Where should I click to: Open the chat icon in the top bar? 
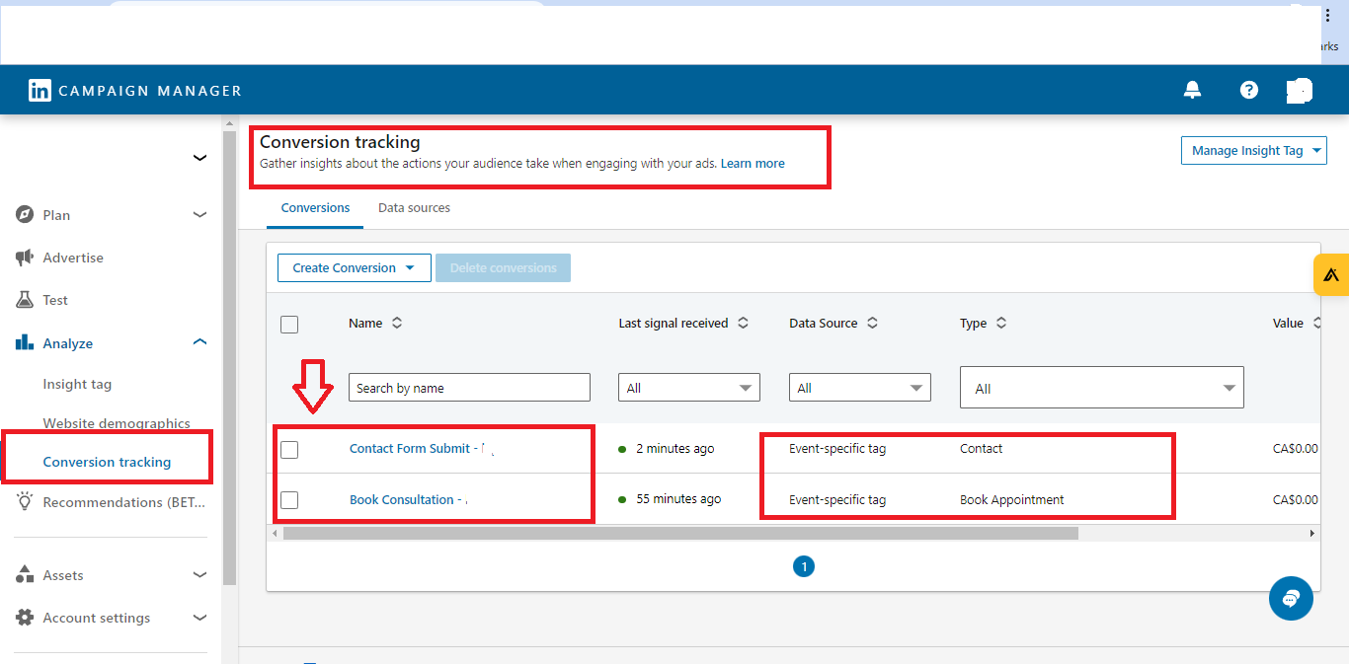(1299, 90)
